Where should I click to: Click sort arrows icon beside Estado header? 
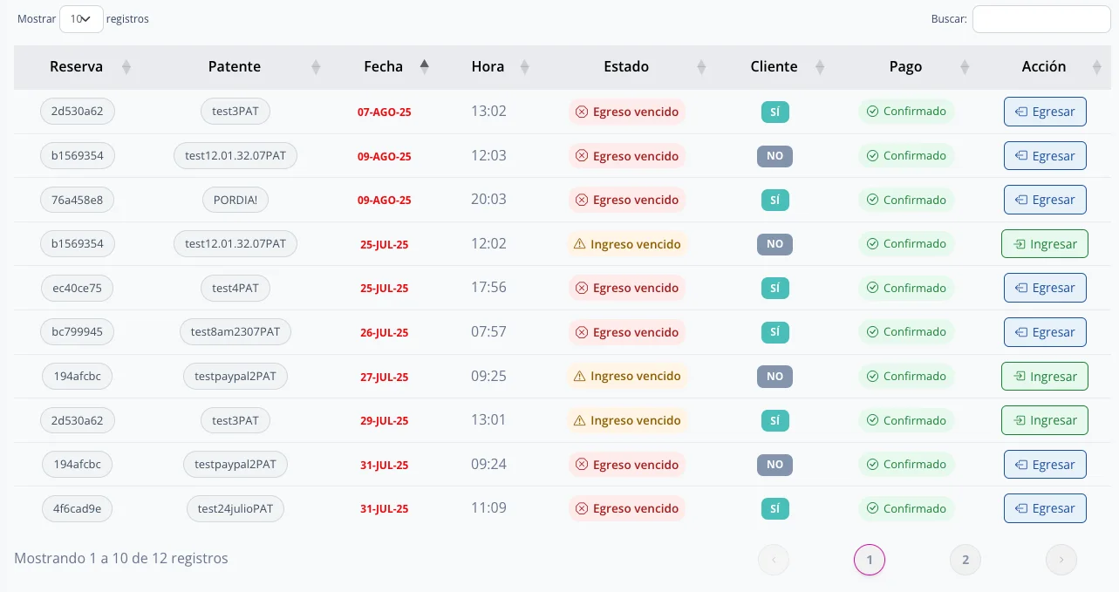pyautogui.click(x=701, y=67)
